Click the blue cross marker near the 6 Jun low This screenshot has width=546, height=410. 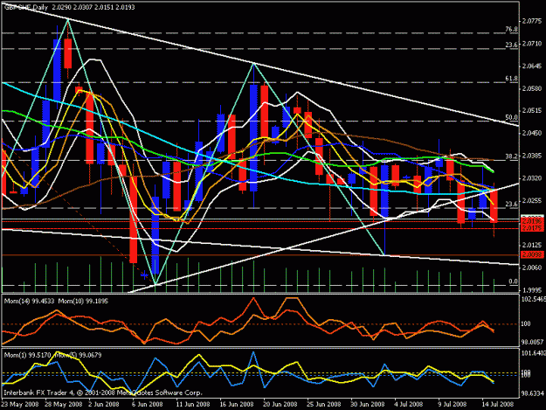click(144, 275)
